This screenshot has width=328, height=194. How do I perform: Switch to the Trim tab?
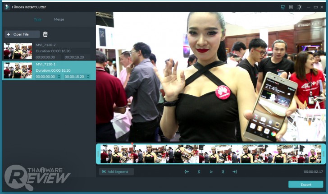(38, 19)
